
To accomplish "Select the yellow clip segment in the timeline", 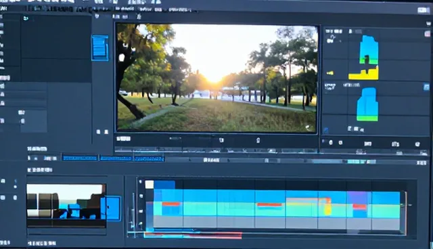I will click(x=327, y=209).
